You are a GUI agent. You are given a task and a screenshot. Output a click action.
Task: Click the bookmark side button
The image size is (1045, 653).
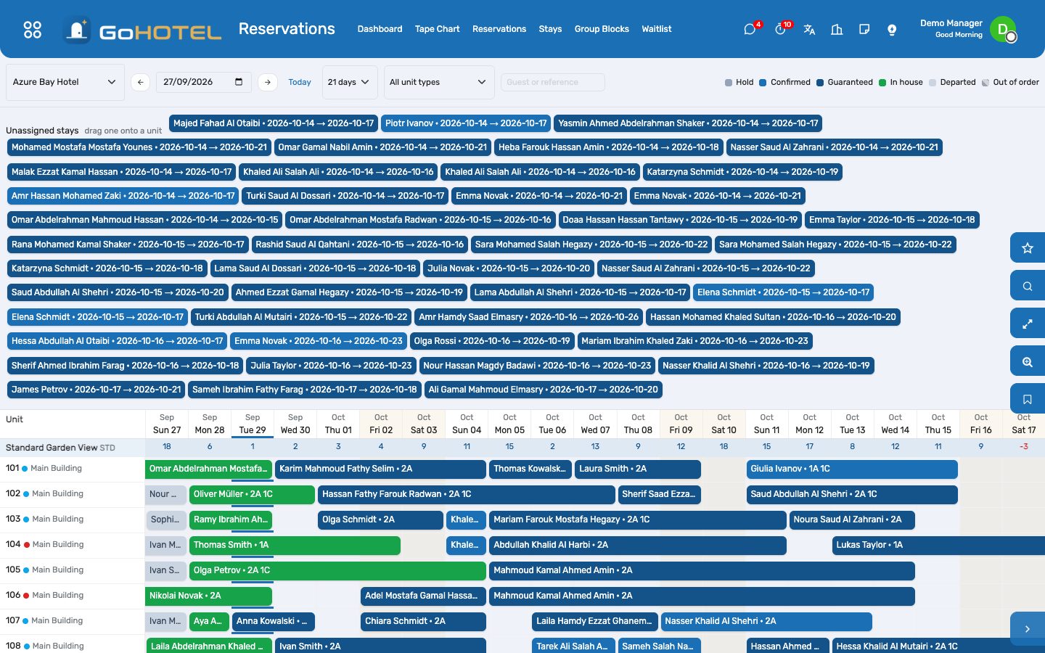(1028, 399)
